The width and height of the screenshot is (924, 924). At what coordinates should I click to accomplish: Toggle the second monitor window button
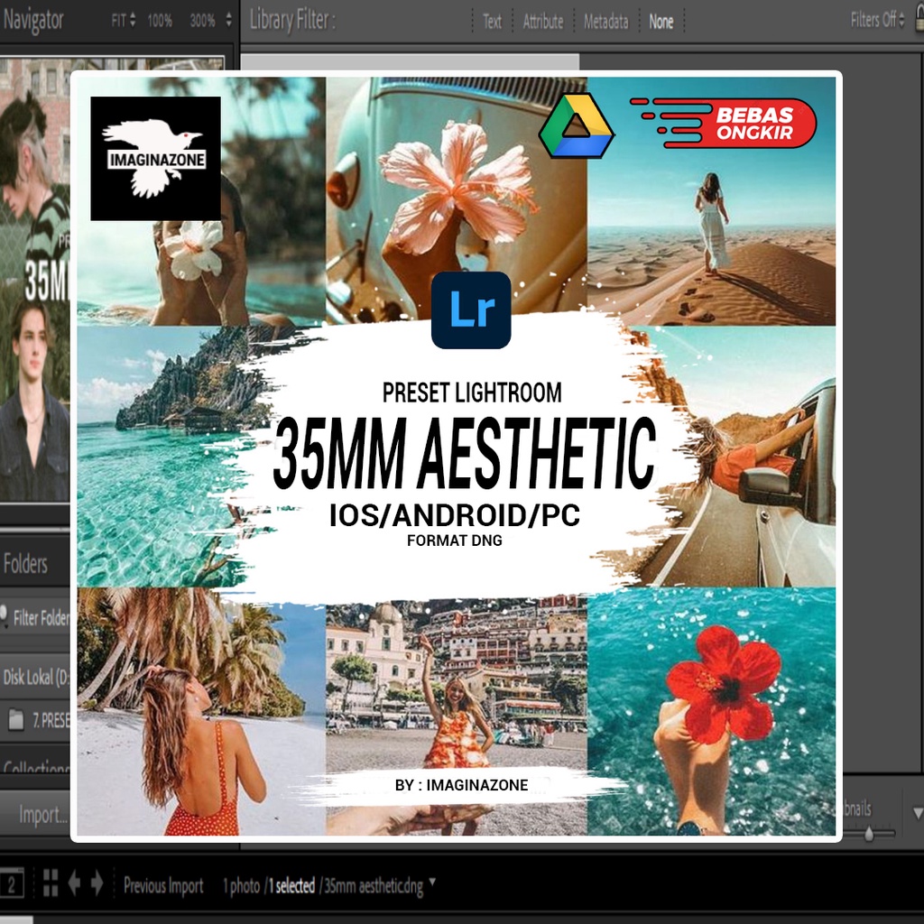pos(12,884)
